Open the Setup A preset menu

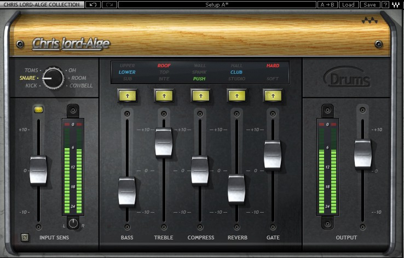(x=216, y=4)
